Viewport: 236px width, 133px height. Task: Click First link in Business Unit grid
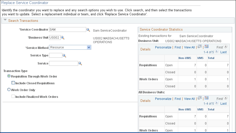[x=220, y=47]
